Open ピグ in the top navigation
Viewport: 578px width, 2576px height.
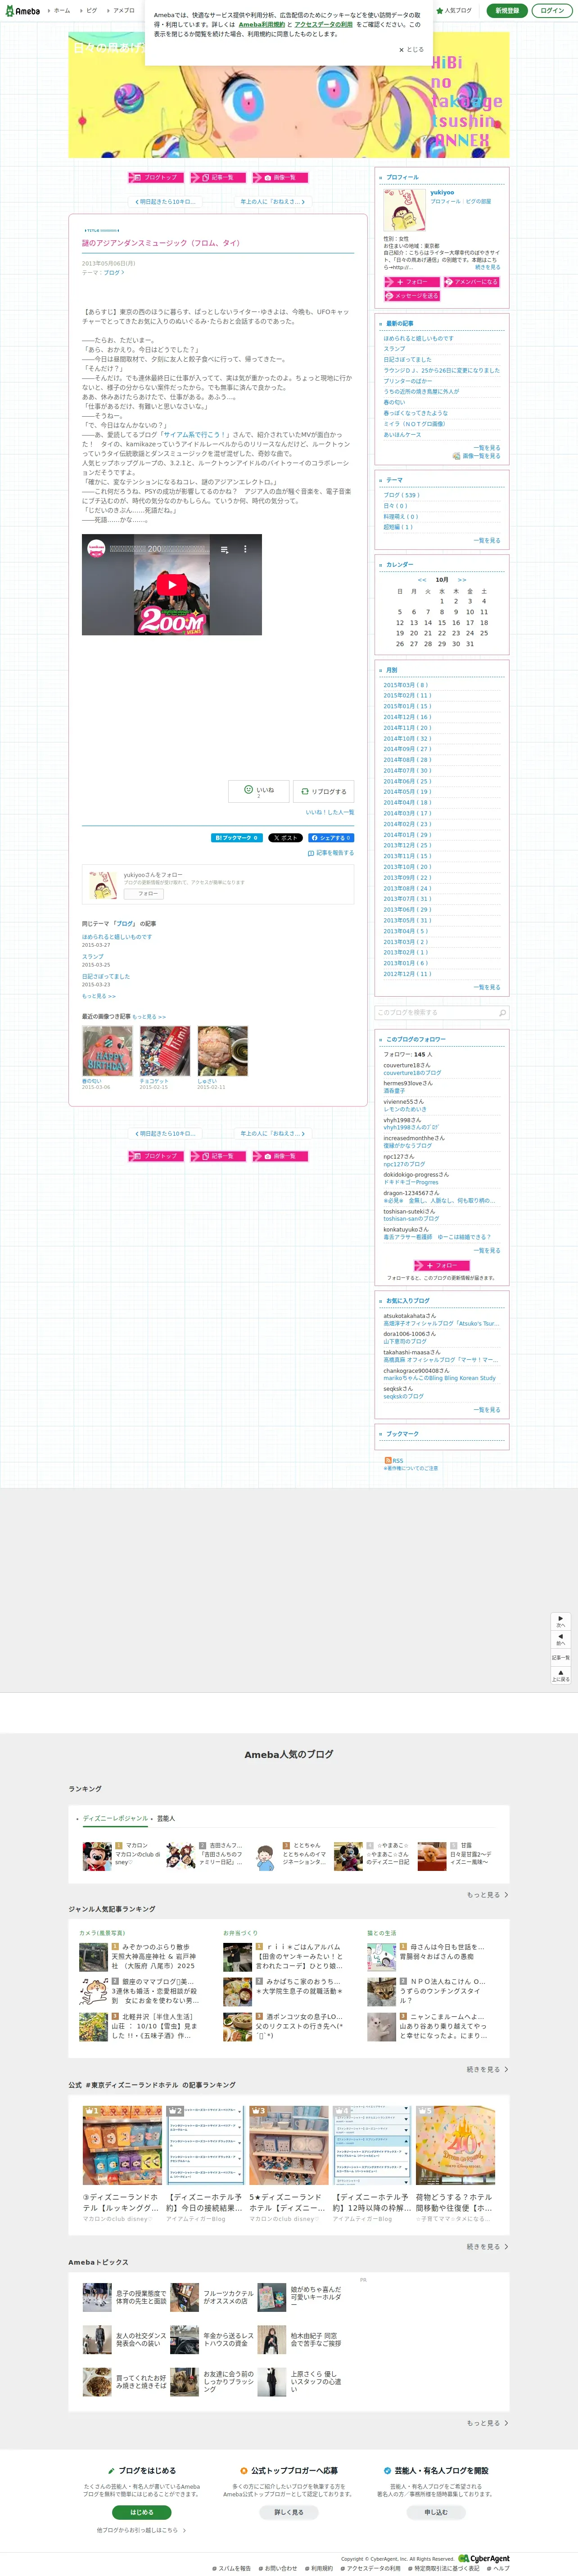[91, 10]
